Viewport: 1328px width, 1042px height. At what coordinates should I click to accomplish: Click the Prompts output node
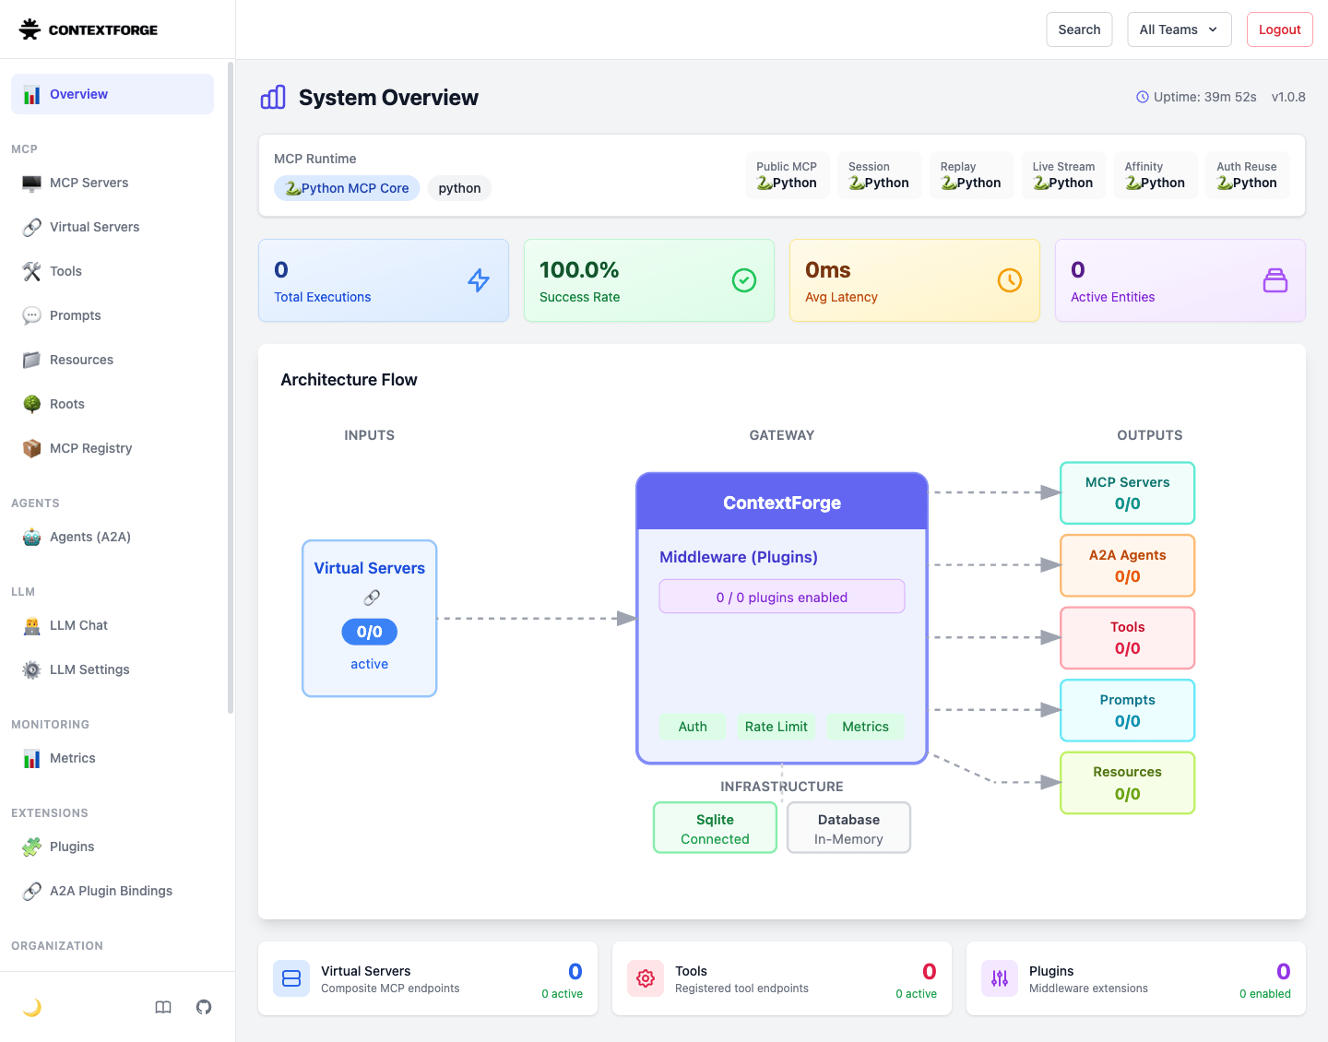tap(1127, 710)
